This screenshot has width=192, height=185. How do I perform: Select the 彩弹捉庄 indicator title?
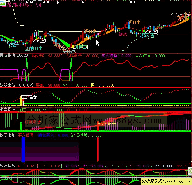(8, 109)
